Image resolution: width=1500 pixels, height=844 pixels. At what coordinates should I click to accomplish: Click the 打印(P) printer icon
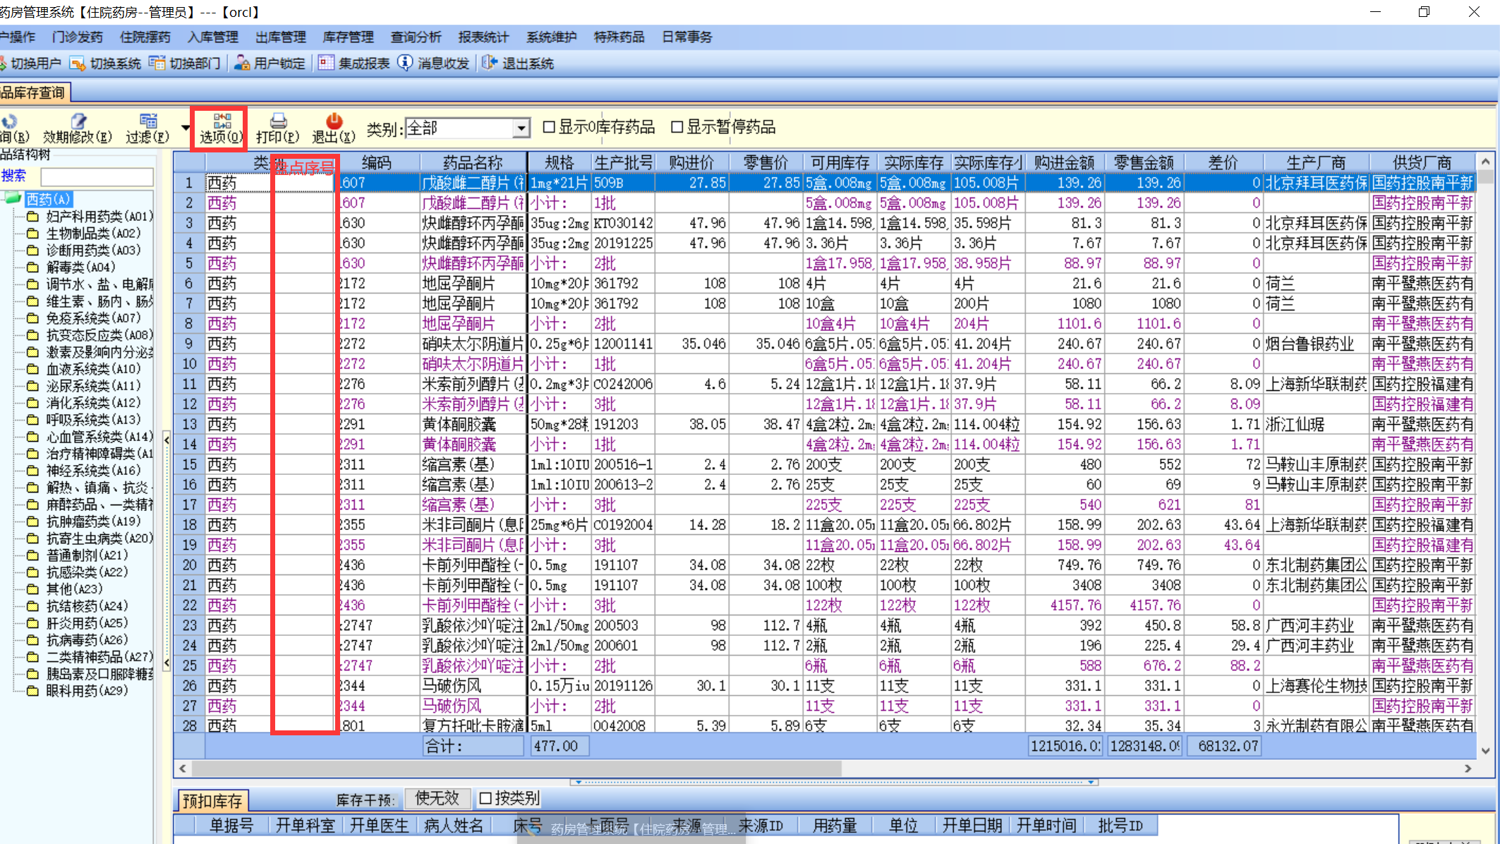[x=278, y=121]
